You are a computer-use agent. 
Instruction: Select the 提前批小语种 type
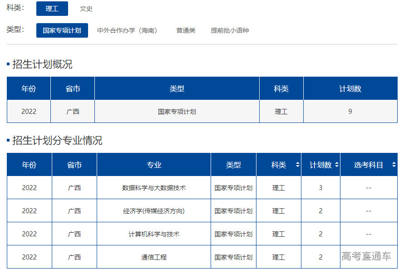(230, 31)
